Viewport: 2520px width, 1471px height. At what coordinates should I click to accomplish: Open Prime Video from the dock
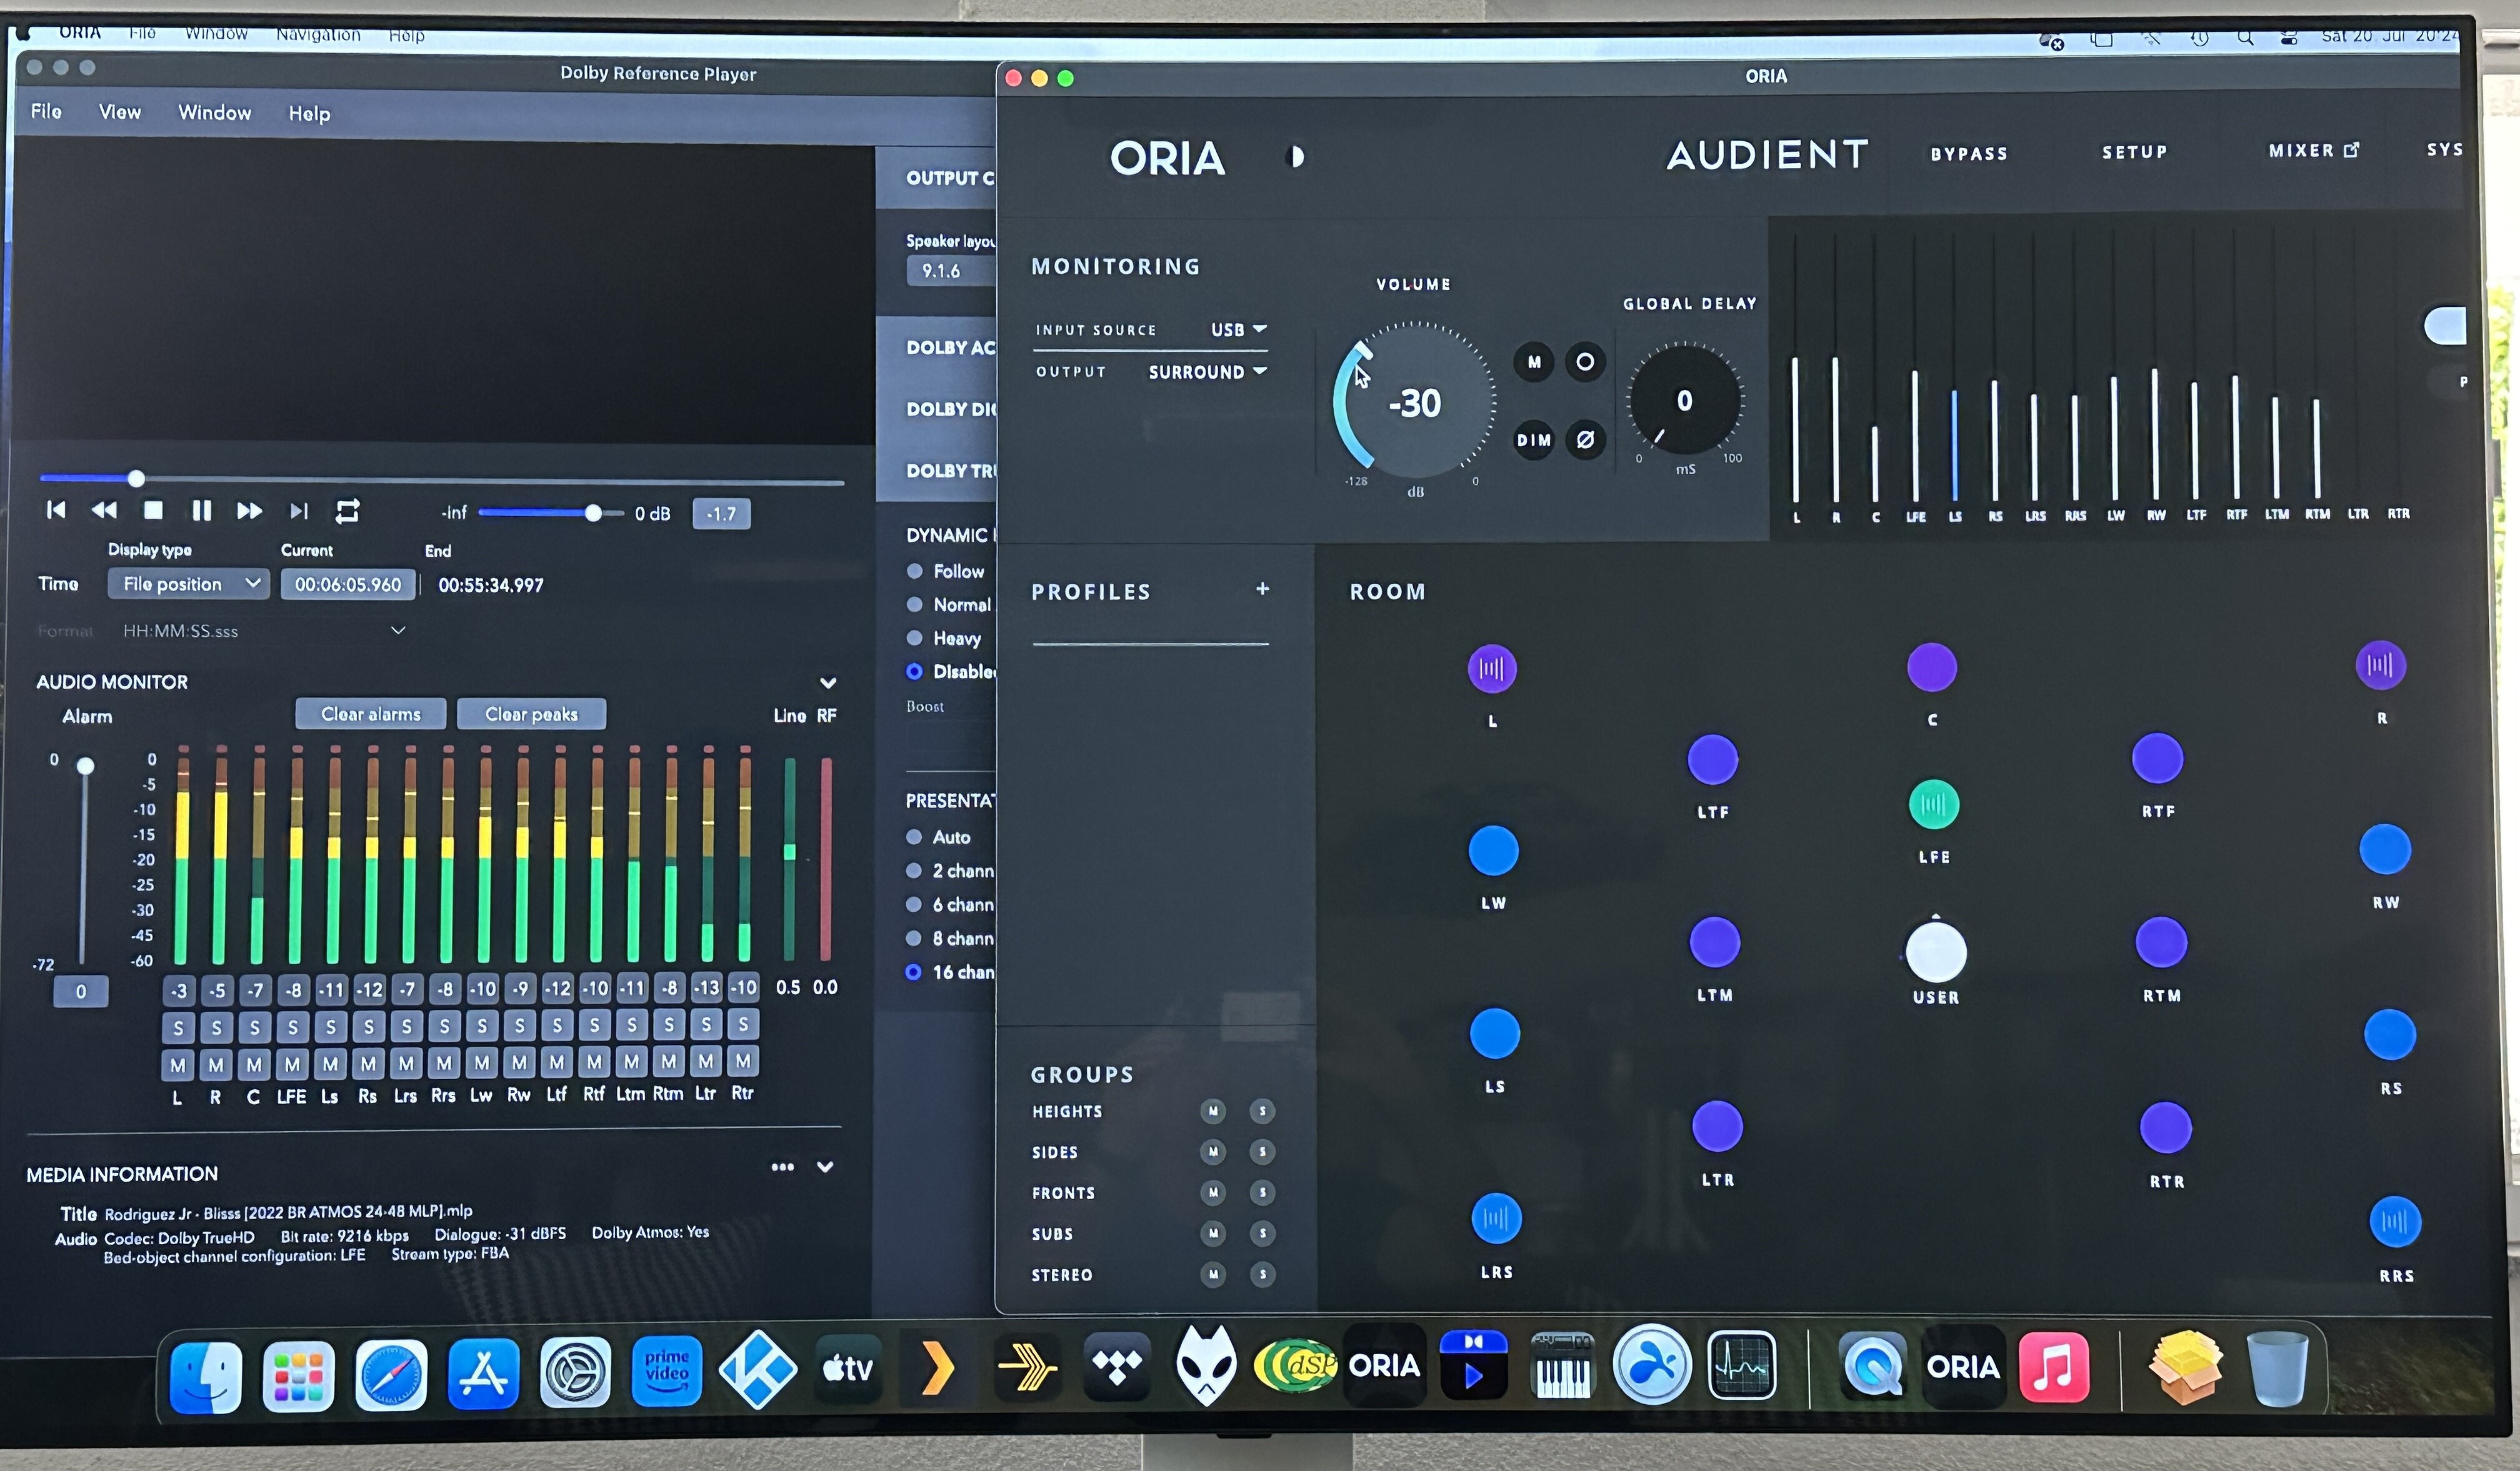667,1371
